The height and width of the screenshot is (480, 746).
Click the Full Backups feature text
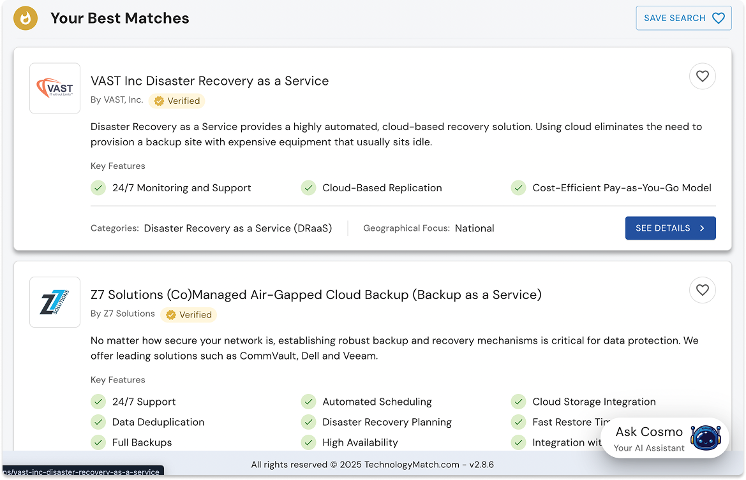142,442
